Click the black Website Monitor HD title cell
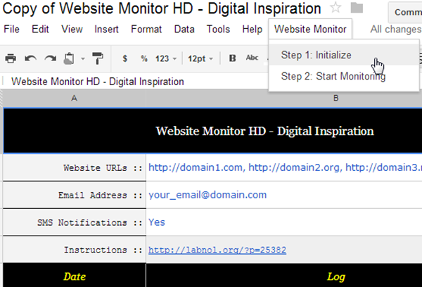The image size is (422, 287). [x=212, y=131]
